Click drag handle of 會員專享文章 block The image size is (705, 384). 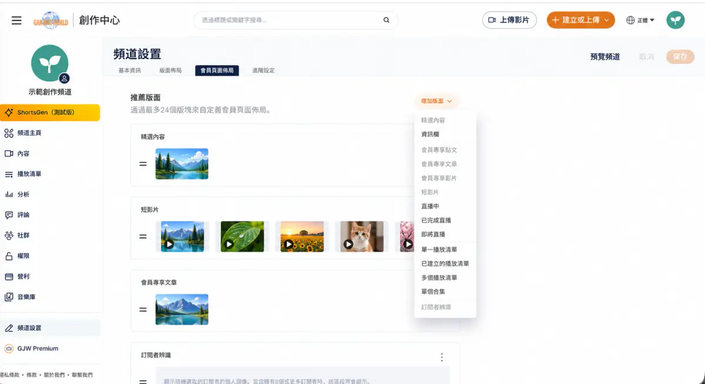143,309
